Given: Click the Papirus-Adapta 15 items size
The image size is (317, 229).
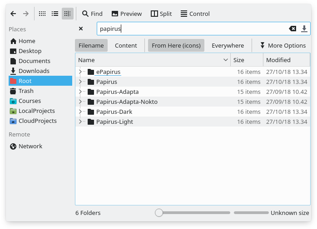Looking at the screenshot, I should click(x=249, y=92).
